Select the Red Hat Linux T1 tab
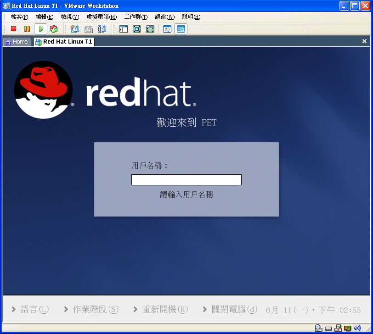The height and width of the screenshot is (334, 373). coord(64,42)
